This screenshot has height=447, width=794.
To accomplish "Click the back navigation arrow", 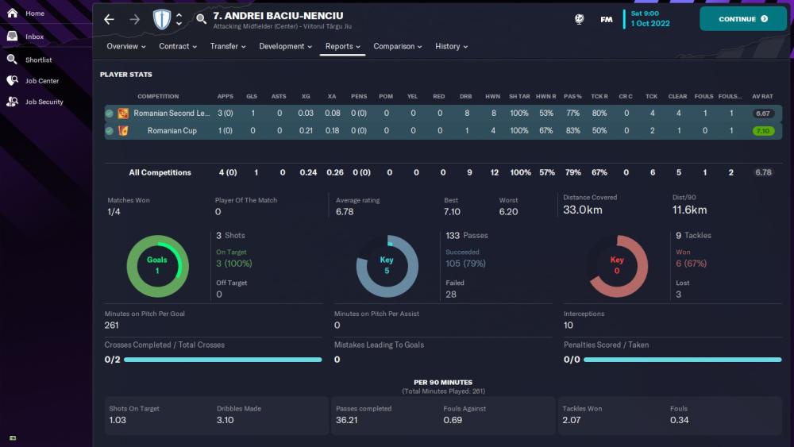I will coord(110,19).
